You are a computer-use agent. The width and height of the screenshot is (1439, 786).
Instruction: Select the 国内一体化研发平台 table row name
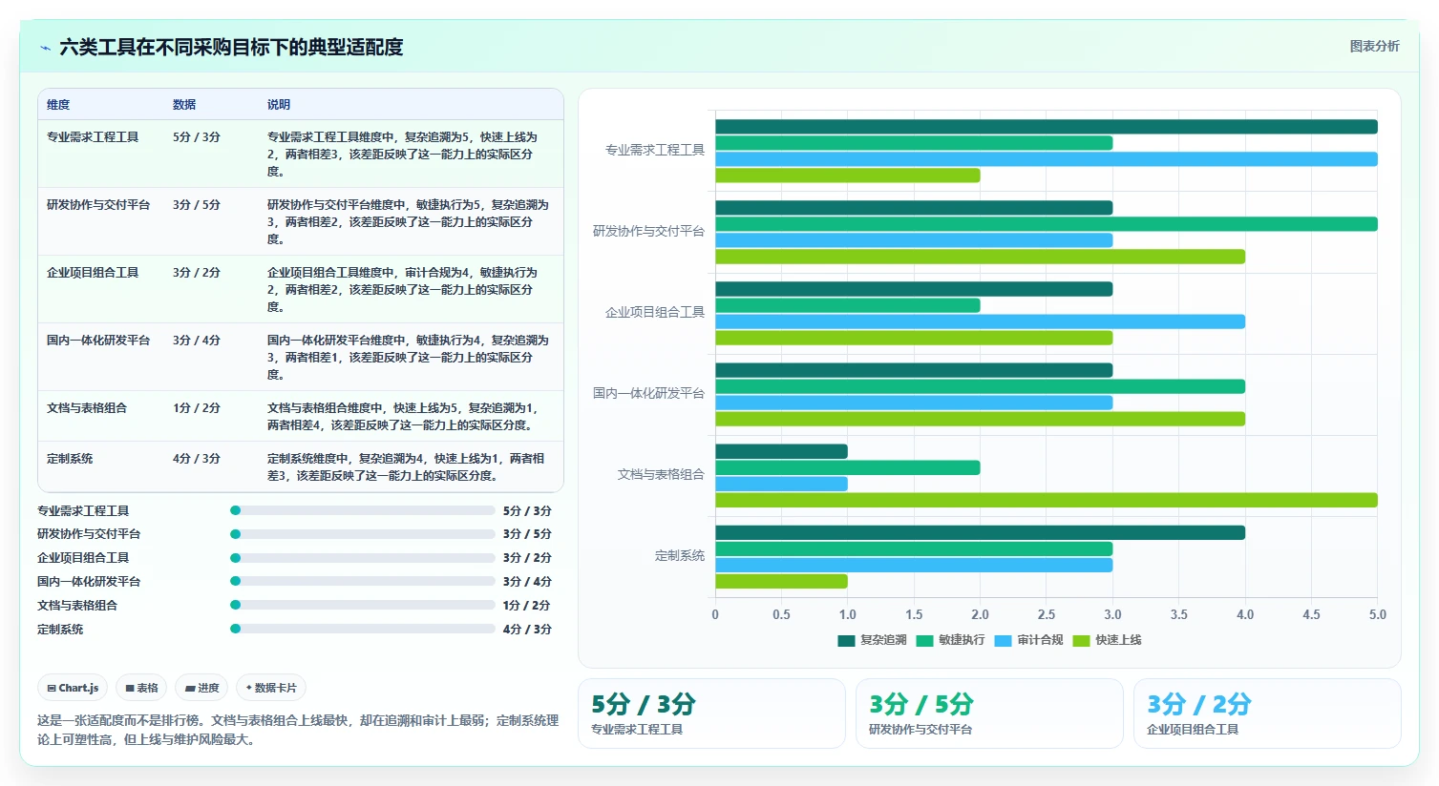coord(98,341)
